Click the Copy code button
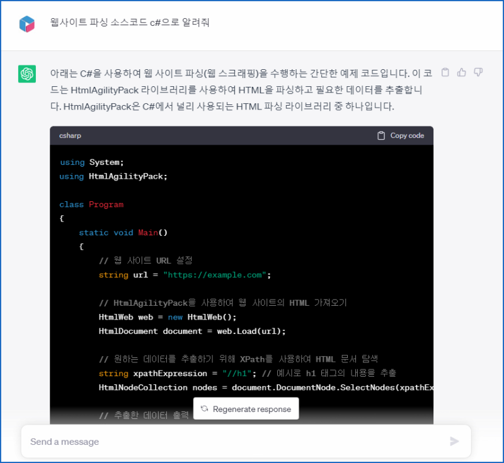This screenshot has height=463, width=504. pos(401,136)
